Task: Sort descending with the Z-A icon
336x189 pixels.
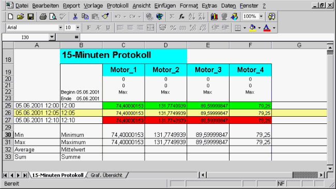Action: [x=202, y=17]
